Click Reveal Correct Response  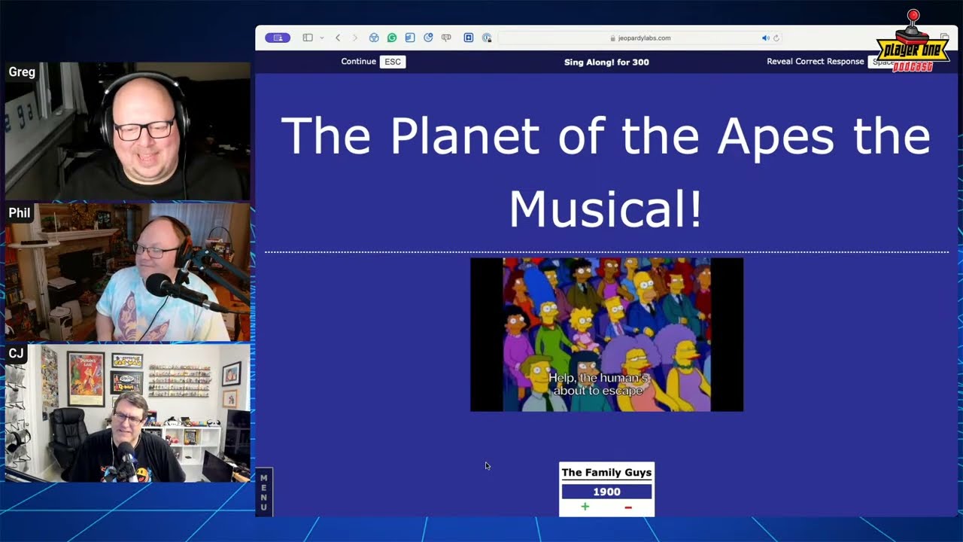coord(816,62)
